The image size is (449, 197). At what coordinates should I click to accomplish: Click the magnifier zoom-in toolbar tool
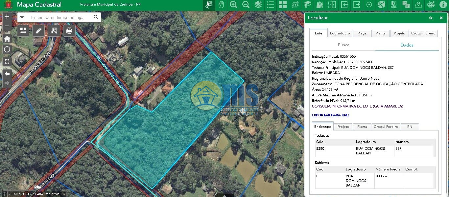click(x=233, y=5)
